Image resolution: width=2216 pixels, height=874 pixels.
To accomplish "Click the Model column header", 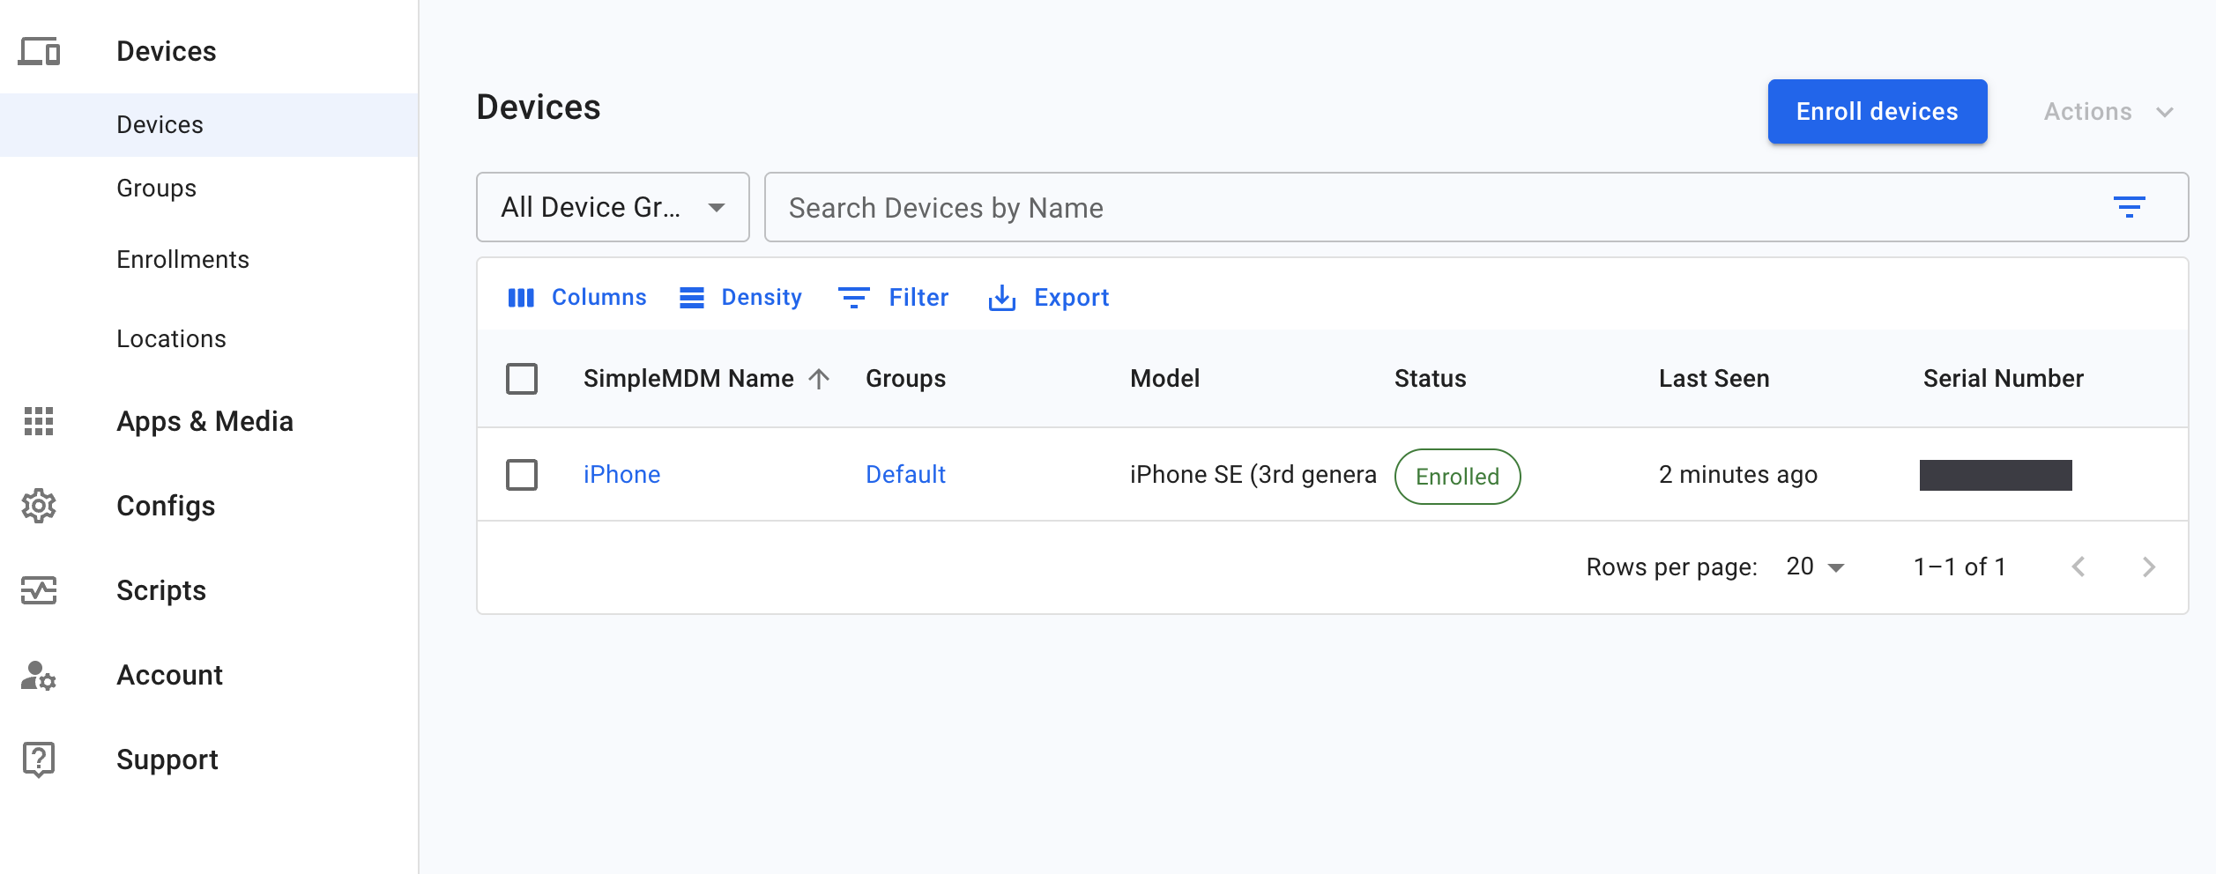I will click(x=1164, y=379).
